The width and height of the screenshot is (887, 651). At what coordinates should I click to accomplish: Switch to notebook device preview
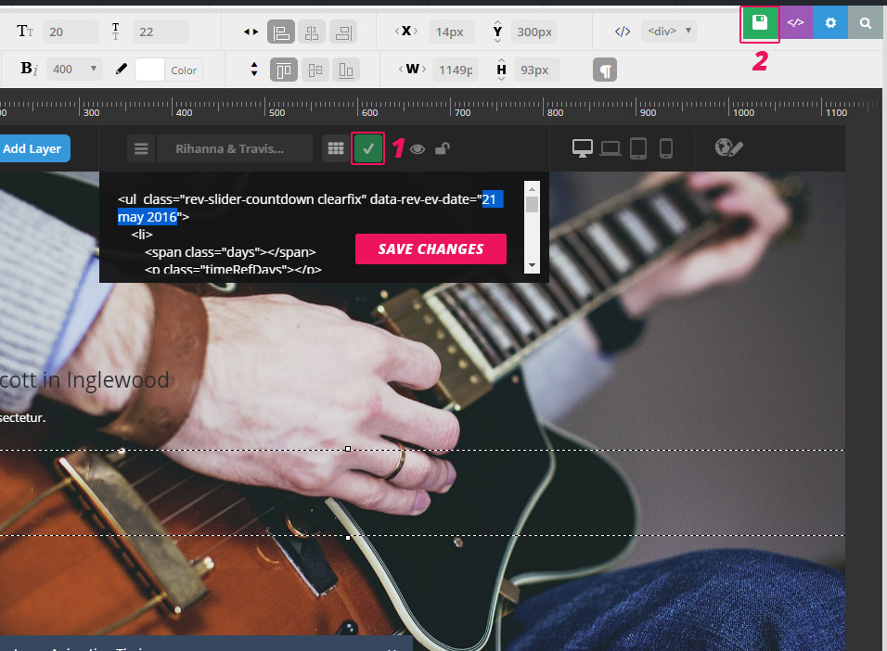click(x=611, y=148)
